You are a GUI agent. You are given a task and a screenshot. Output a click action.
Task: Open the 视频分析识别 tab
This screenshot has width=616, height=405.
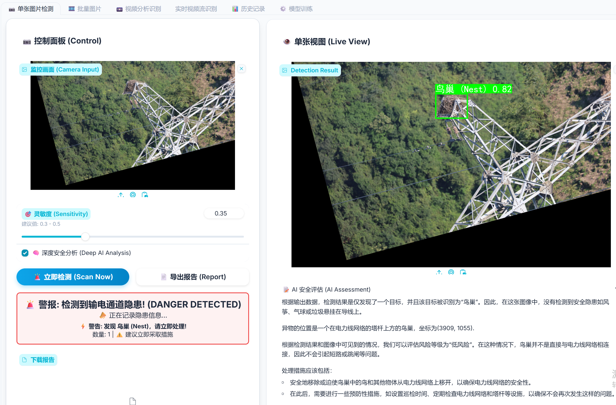tap(139, 9)
